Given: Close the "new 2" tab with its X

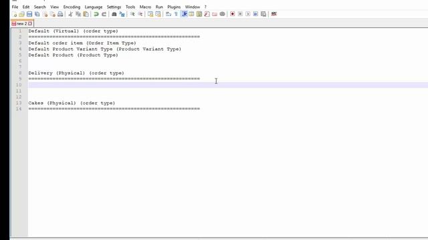Looking at the screenshot, I should pyautogui.click(x=30, y=24).
